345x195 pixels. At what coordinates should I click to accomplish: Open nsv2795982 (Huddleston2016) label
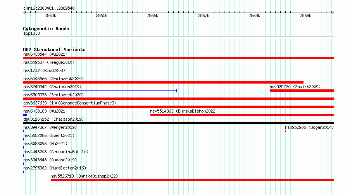pyautogui.click(x=55, y=168)
